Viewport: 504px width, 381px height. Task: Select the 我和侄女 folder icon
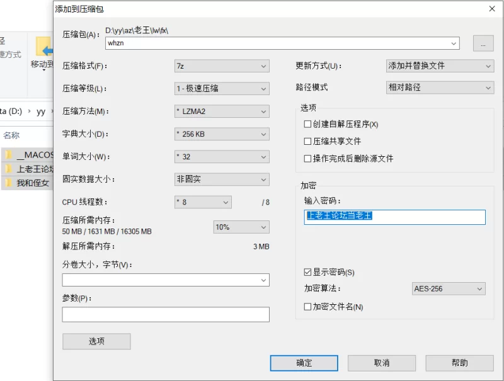9,183
